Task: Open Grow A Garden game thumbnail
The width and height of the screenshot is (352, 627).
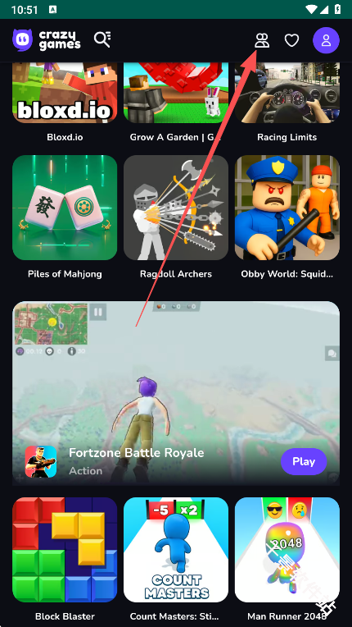Action: 176,93
